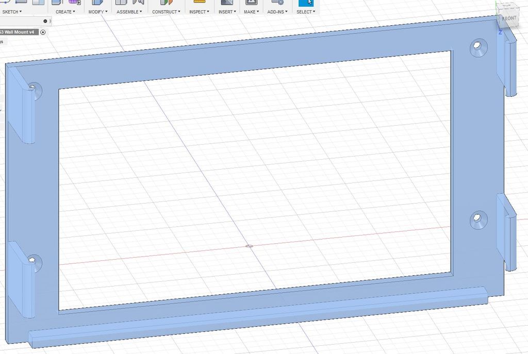The image size is (528, 354).
Task: Open the CREATE dropdown menu
Action: (x=65, y=12)
